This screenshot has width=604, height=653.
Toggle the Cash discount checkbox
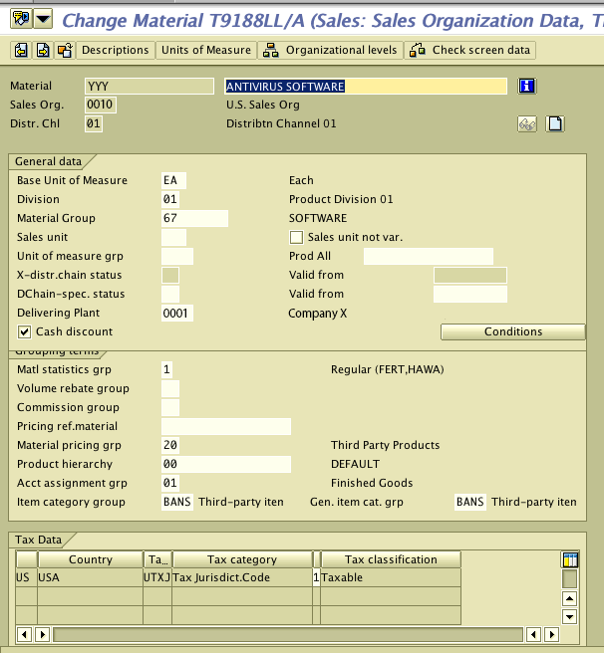[24, 331]
